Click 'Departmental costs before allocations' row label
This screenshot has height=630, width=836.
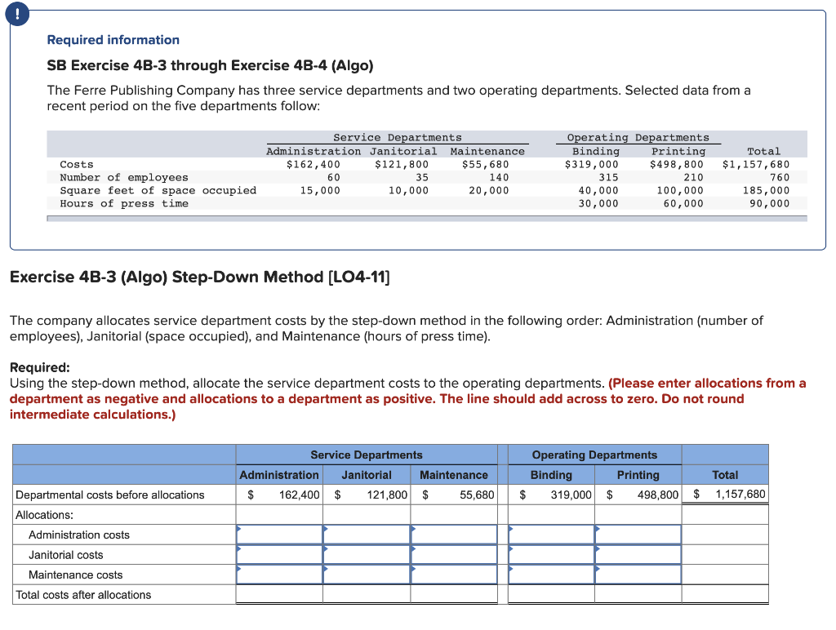click(x=110, y=495)
